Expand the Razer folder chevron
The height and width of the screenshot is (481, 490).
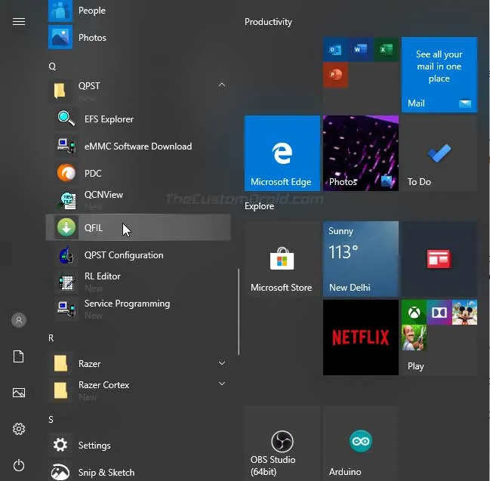pos(222,363)
